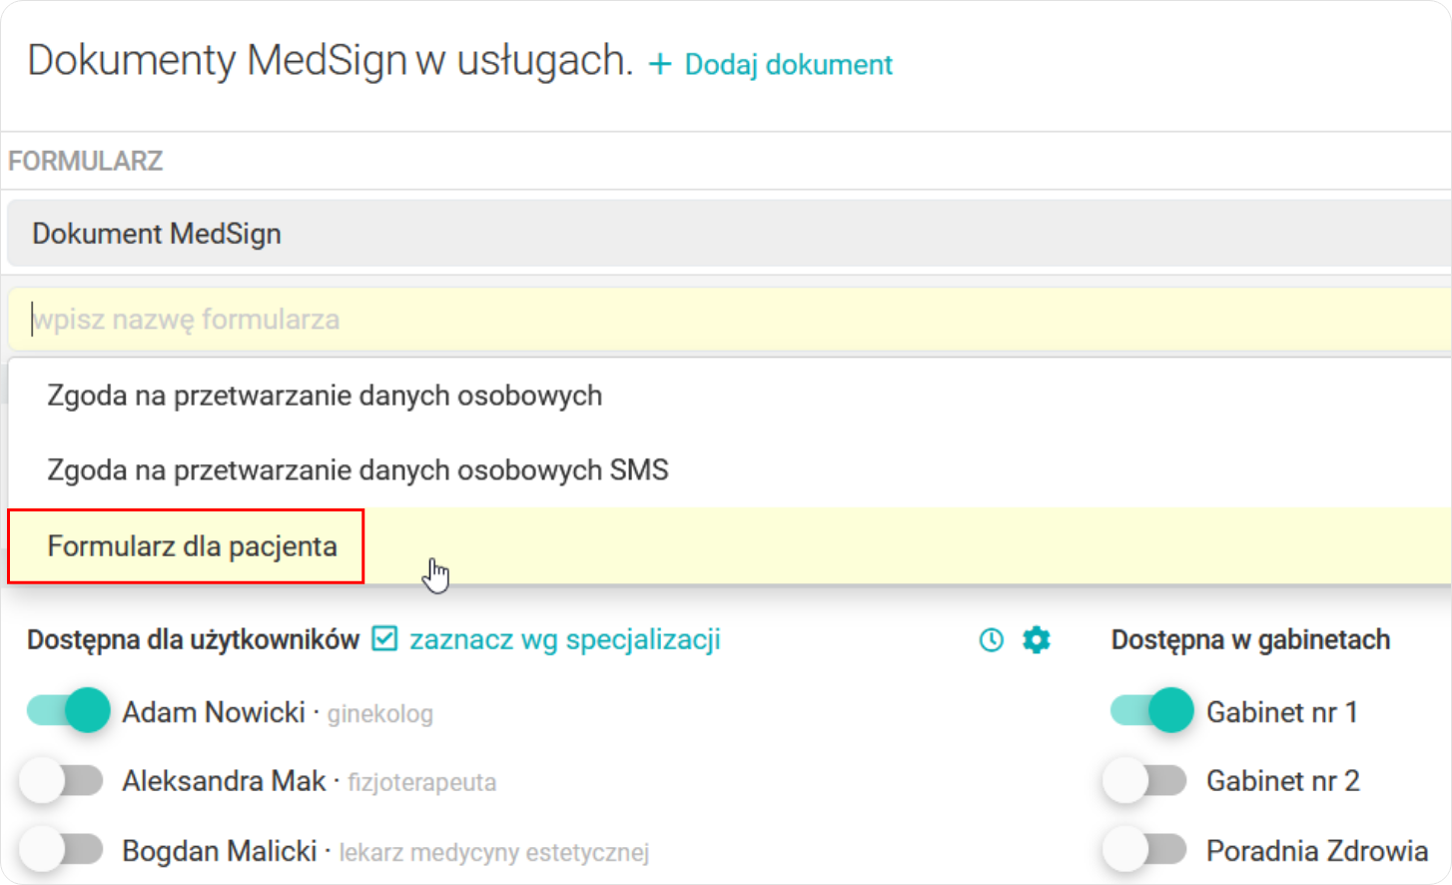This screenshot has height=885, width=1452.
Task: Choose Zgoda na przetwarzanie danych osobowych SMS
Action: (x=729, y=470)
